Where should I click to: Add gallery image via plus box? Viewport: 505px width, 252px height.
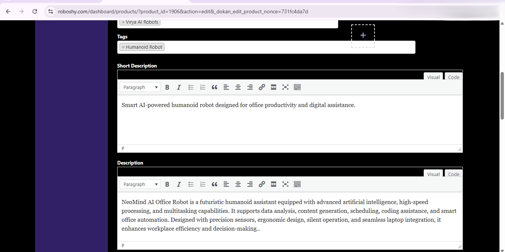(x=363, y=36)
